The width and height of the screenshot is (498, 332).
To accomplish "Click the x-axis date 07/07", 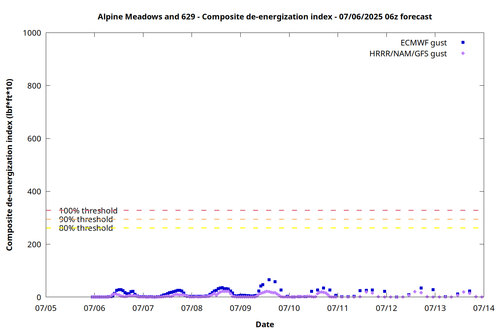I will click(143, 308).
